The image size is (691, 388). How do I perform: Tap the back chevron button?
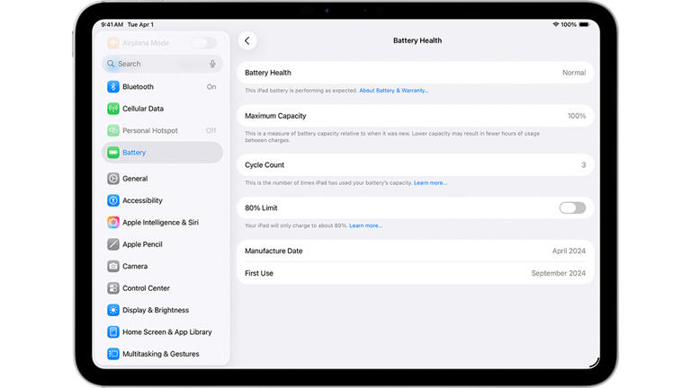click(x=247, y=41)
